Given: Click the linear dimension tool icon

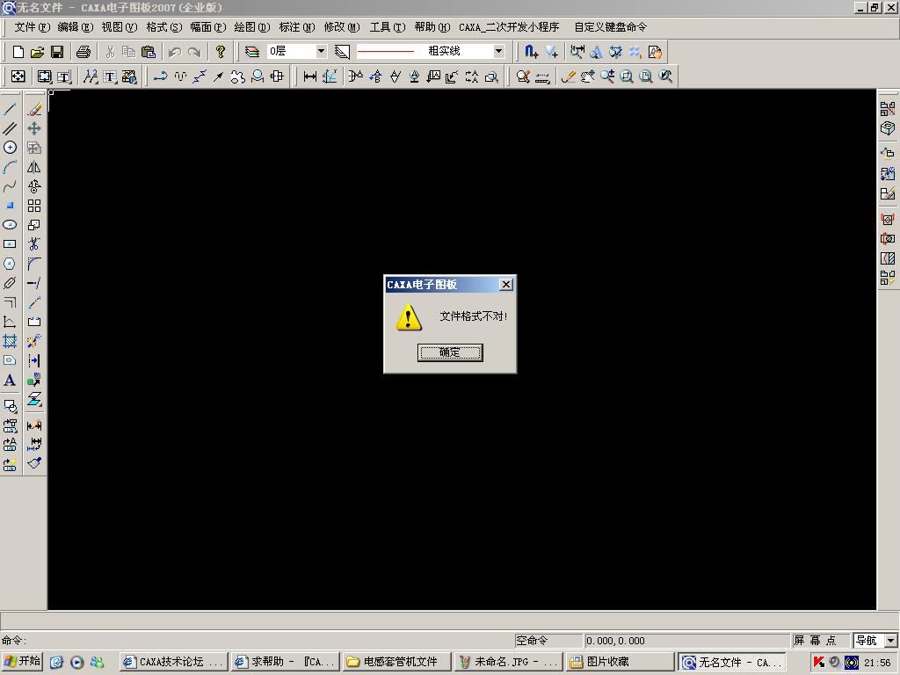Looking at the screenshot, I should coord(310,76).
